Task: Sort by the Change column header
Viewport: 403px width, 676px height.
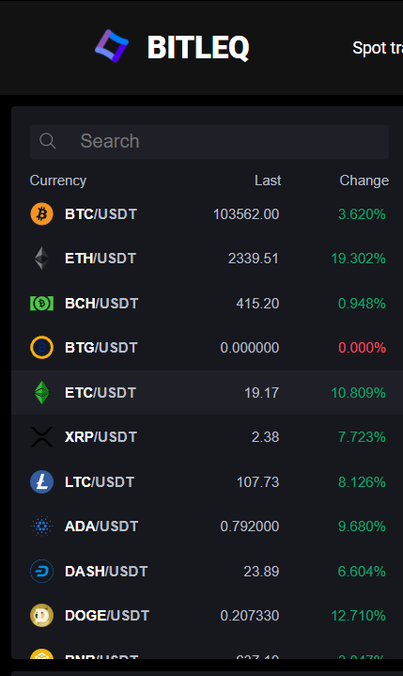Action: (x=364, y=181)
